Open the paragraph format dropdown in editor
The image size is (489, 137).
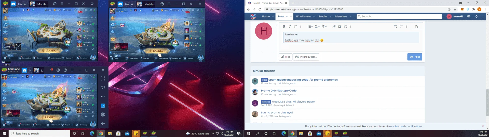[x=324, y=27]
